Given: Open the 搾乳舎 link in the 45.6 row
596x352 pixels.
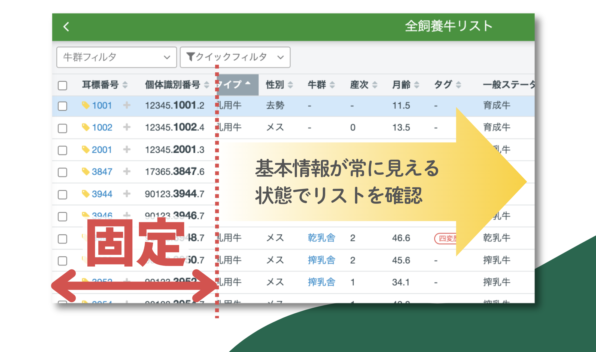Looking at the screenshot, I should pos(321,260).
